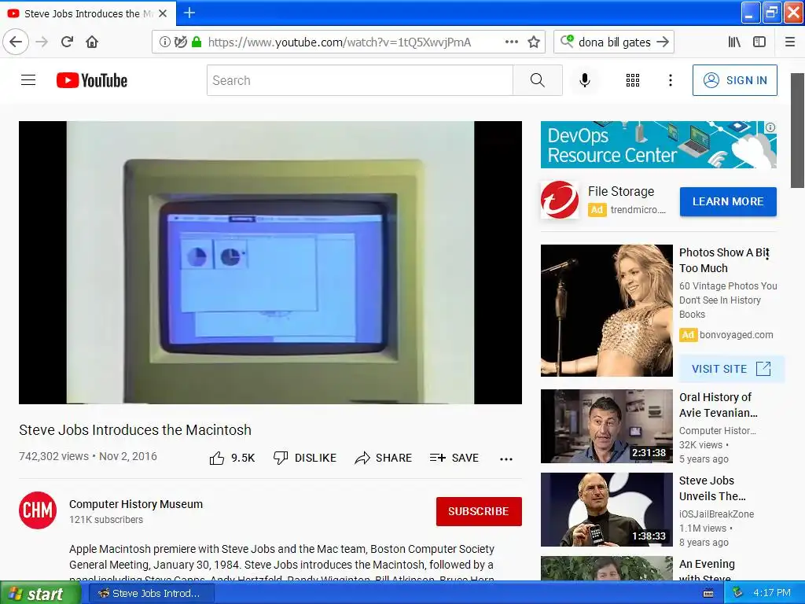The height and width of the screenshot is (604, 805).
Task: Click the SIGN IN button
Action: (x=735, y=80)
